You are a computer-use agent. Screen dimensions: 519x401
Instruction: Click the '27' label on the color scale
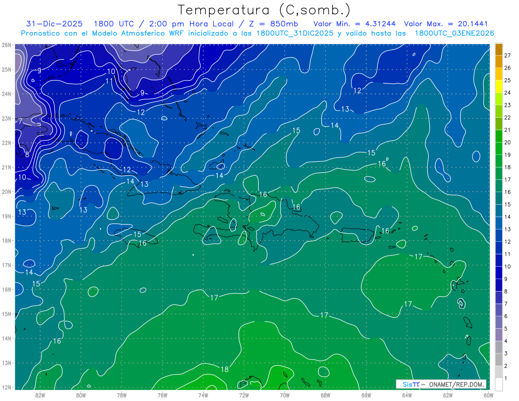point(507,55)
